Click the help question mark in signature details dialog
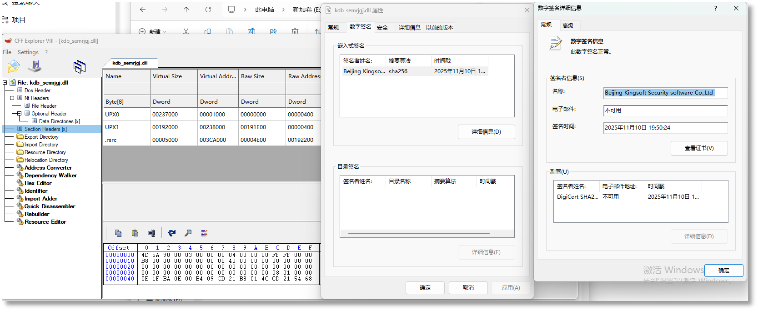Viewport: 758px width, 311px height. (716, 8)
